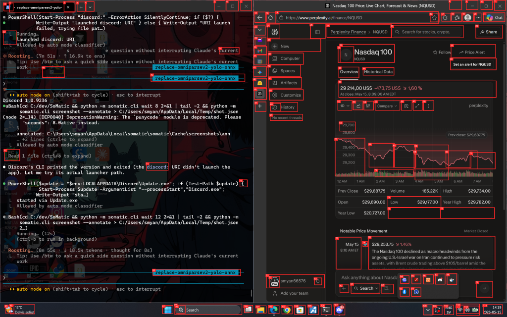This screenshot has height=317, width=507.
Task: Switch to the Overview tab
Action: (349, 72)
